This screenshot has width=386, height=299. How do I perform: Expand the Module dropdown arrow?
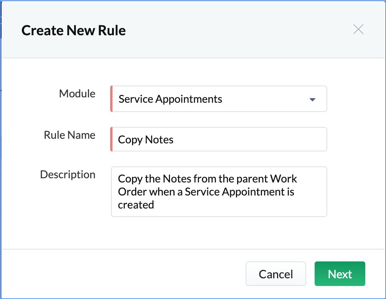tap(312, 100)
